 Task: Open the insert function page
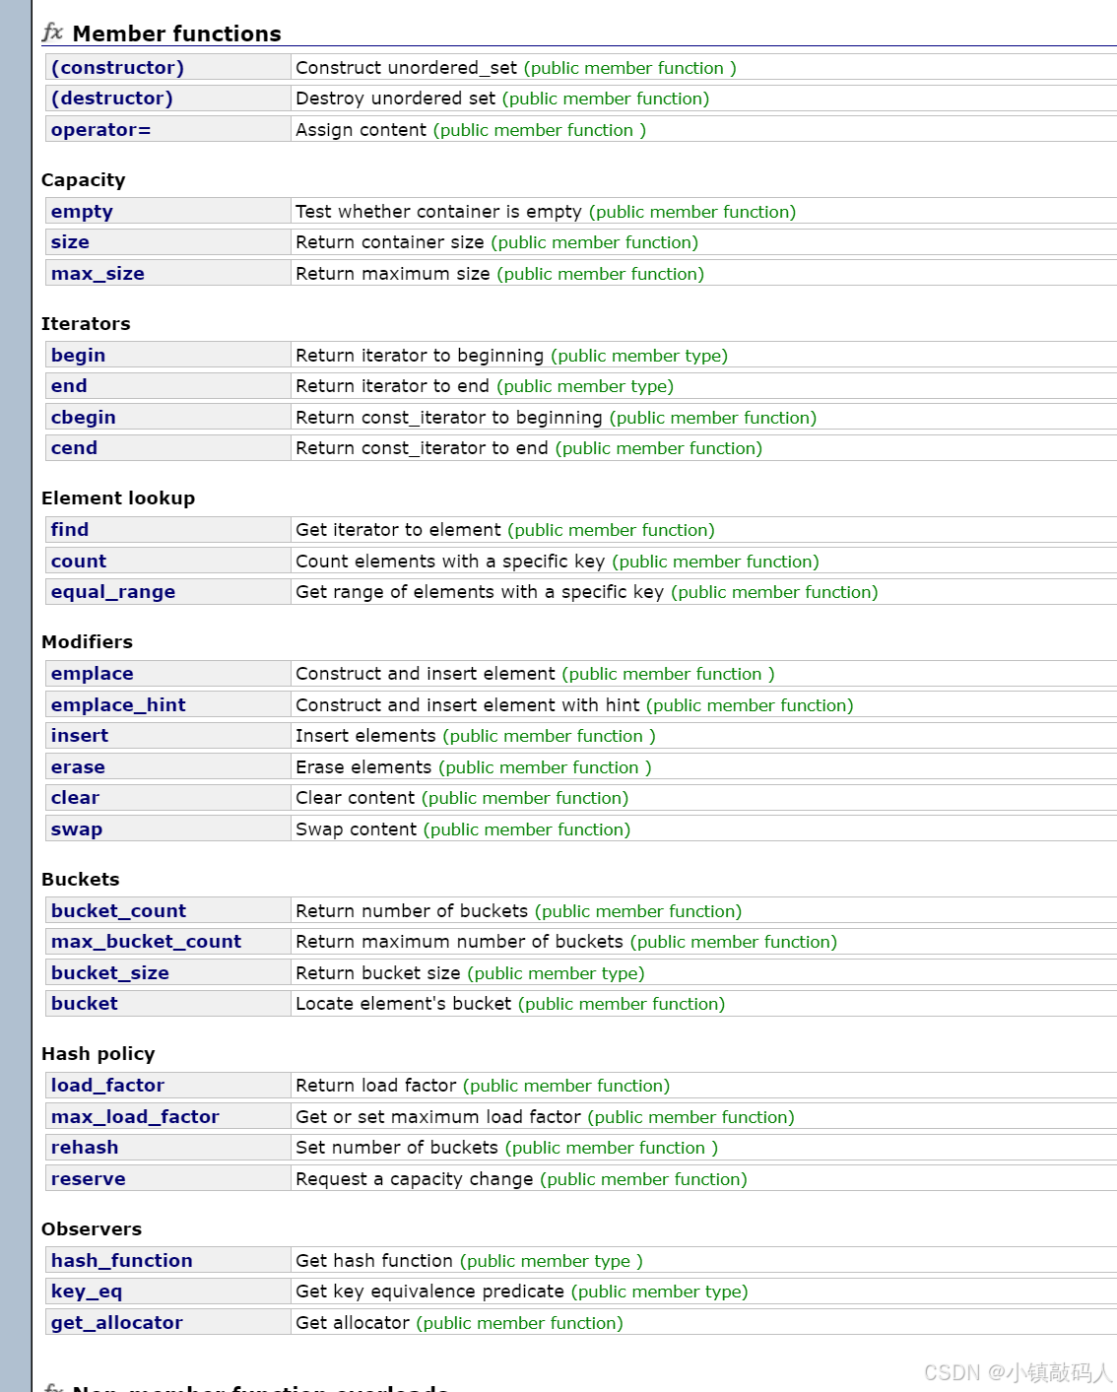(x=80, y=736)
